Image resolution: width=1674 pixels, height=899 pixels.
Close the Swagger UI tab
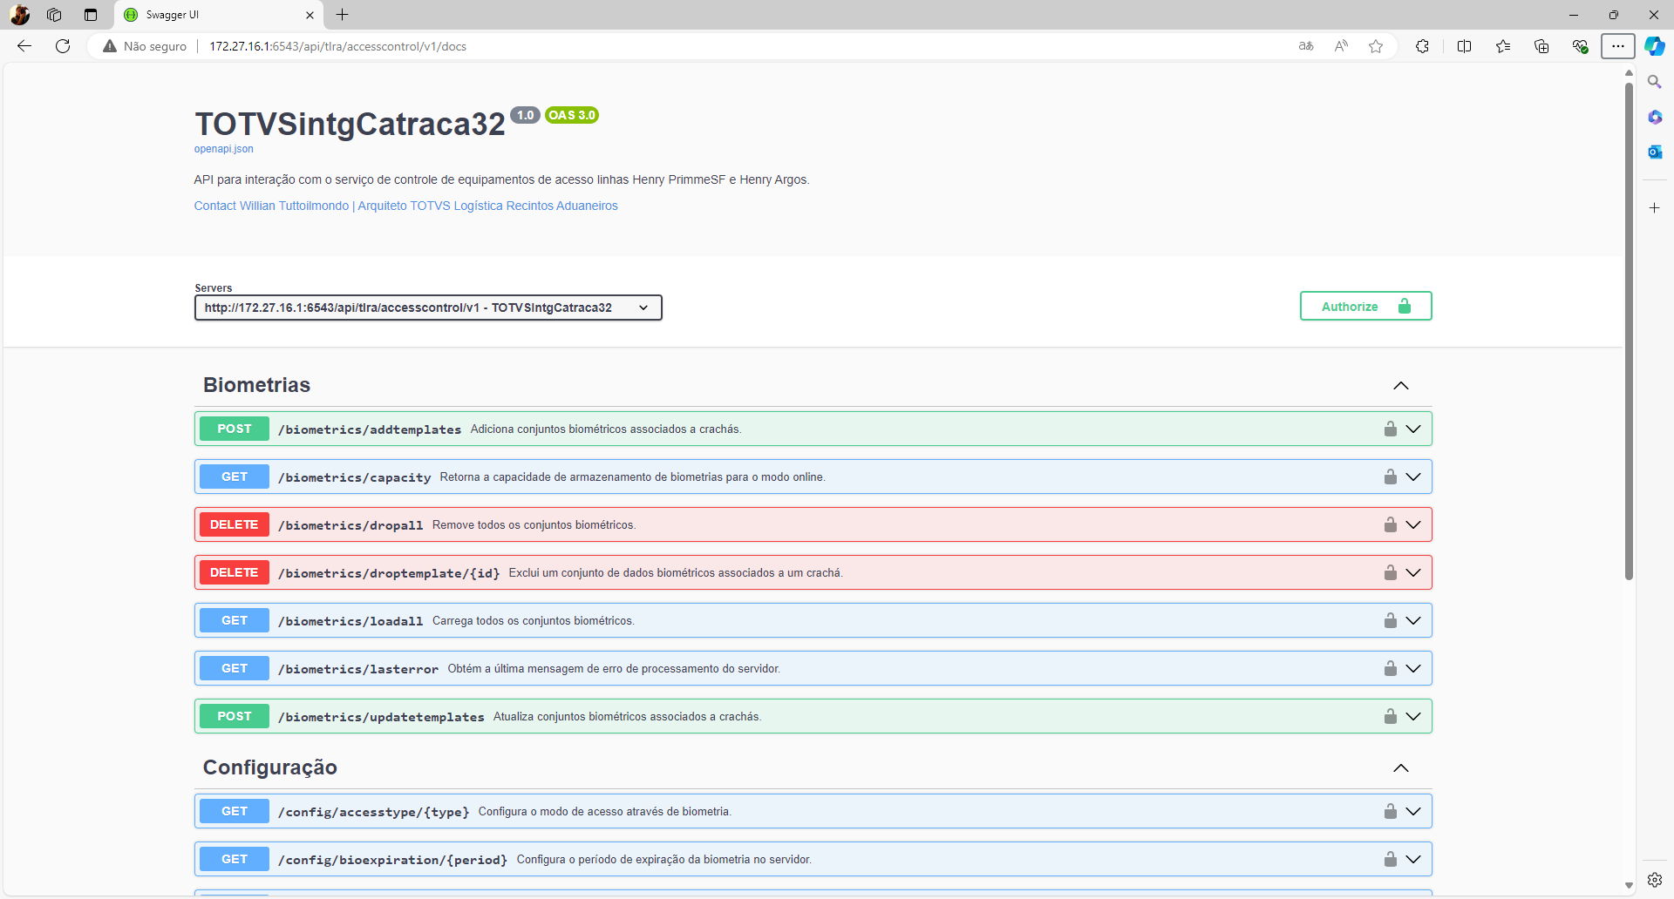(x=310, y=15)
